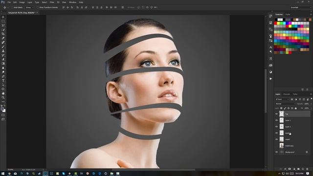Select the Layers tab

[278, 94]
